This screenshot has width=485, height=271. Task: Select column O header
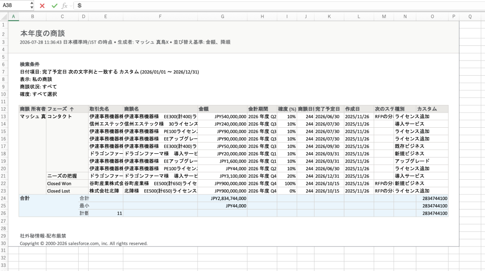coord(432,17)
